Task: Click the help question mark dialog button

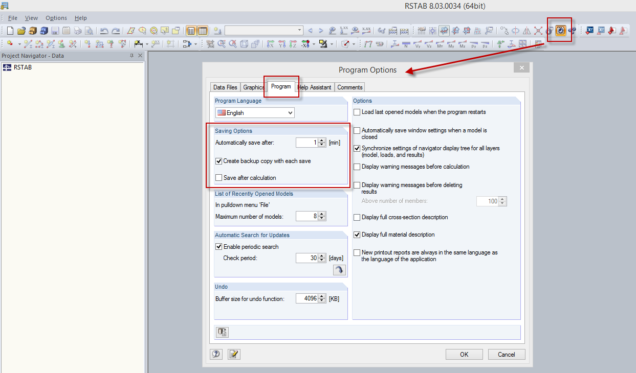Action: (216, 354)
